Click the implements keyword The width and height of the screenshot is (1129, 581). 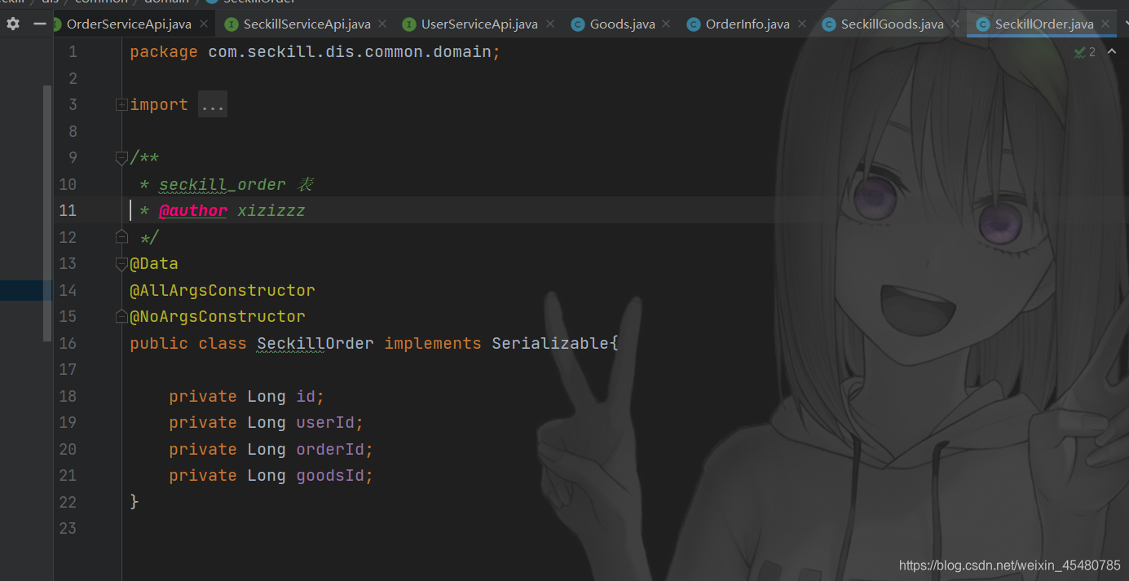click(x=433, y=343)
